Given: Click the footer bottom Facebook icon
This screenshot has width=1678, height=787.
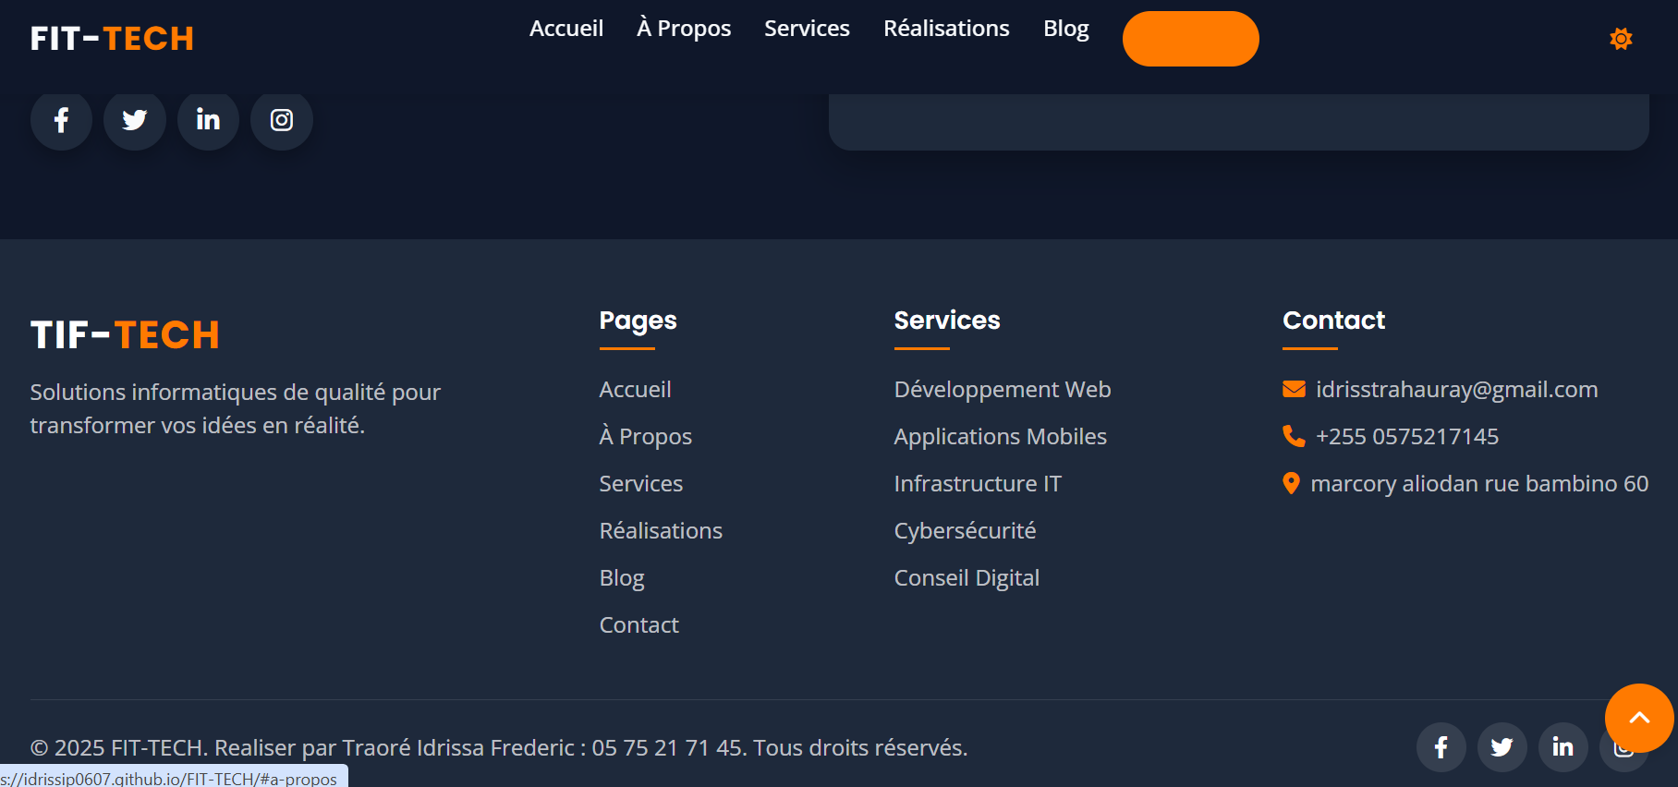Looking at the screenshot, I should 1441,746.
